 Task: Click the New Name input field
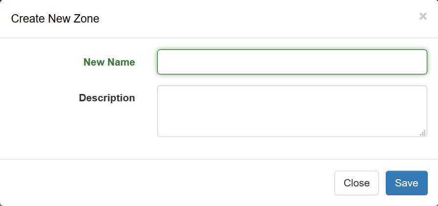pos(292,62)
